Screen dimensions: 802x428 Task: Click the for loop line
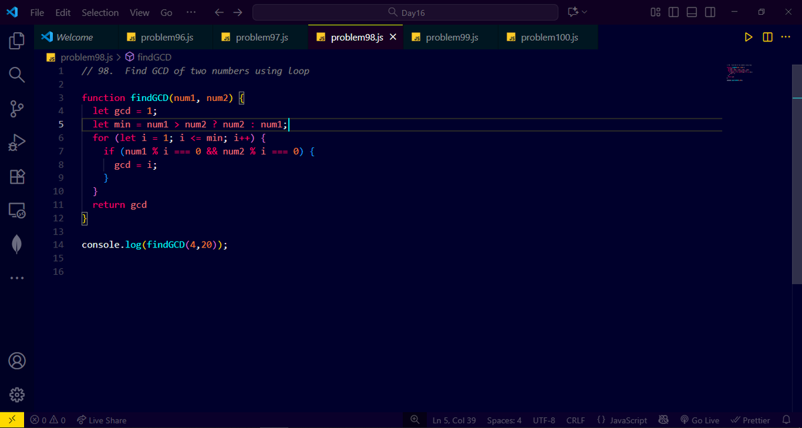coord(179,138)
